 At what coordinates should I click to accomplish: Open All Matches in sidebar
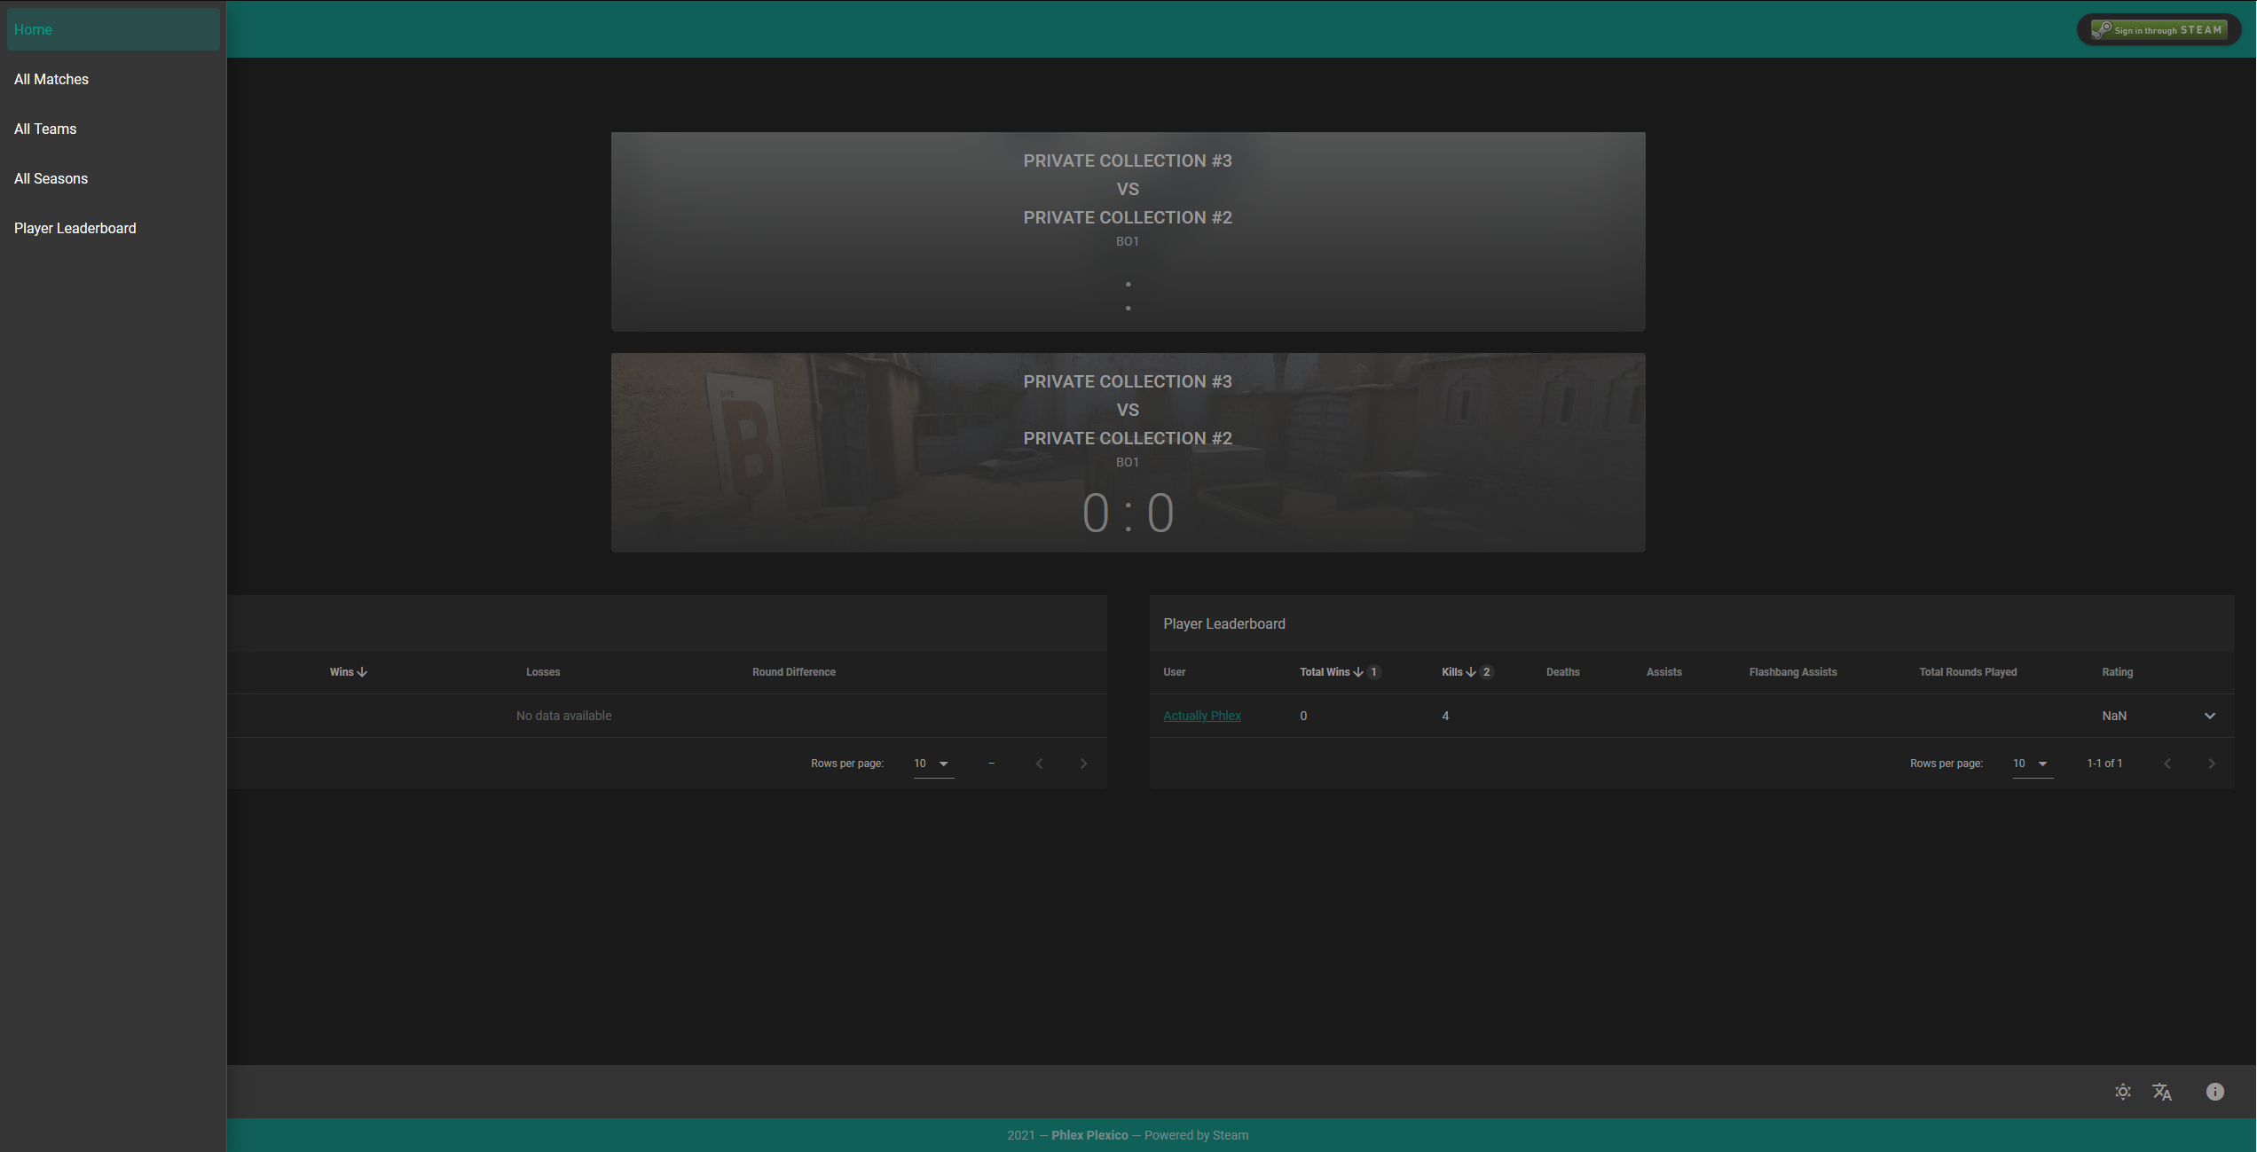51,79
